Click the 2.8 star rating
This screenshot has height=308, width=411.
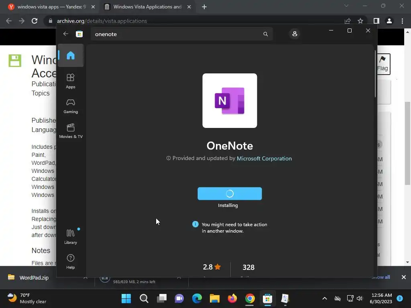click(212, 267)
